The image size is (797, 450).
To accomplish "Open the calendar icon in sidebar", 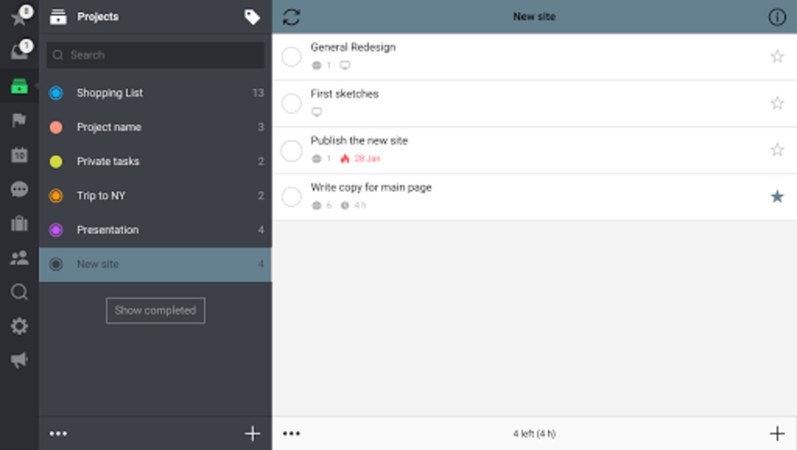I will pyautogui.click(x=19, y=154).
